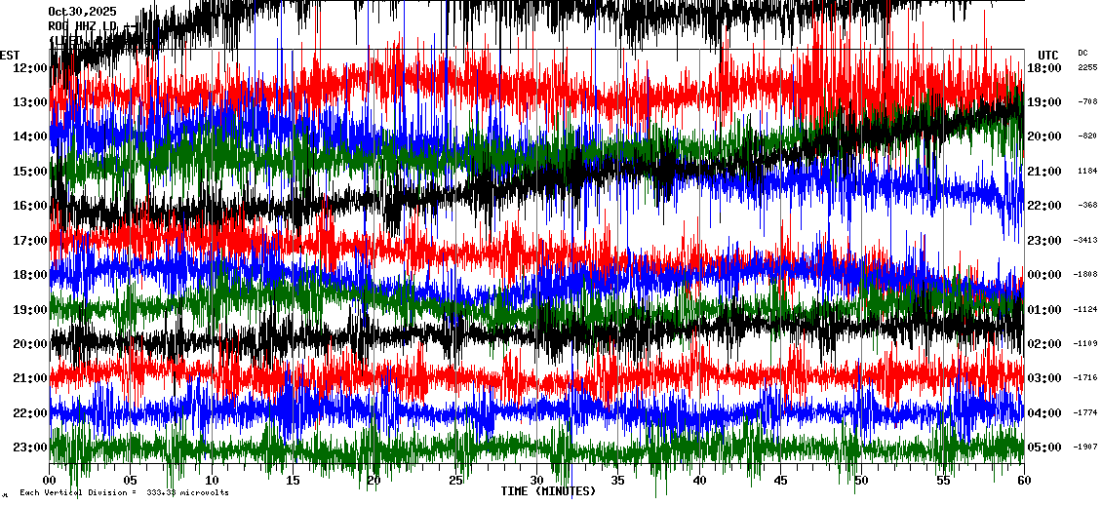
Task: Click the DC value "-820"
Action: [1088, 136]
